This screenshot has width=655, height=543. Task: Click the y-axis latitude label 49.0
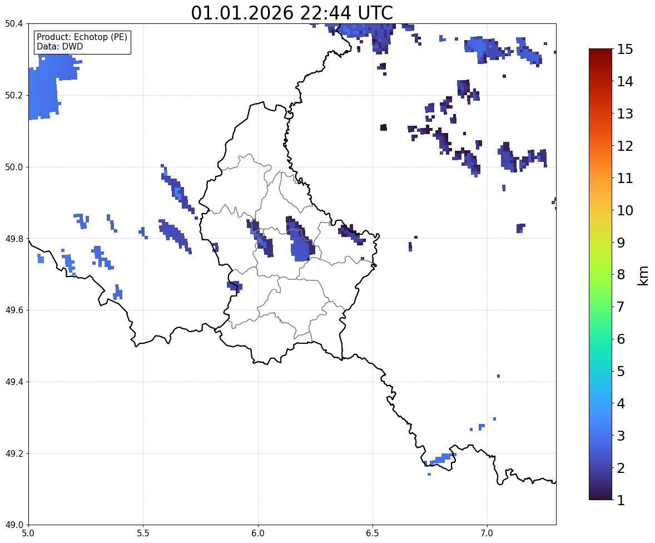(x=13, y=525)
